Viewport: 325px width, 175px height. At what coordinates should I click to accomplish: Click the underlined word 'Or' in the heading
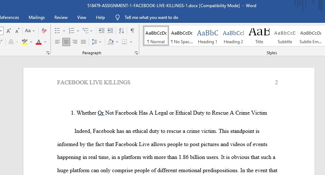click(101, 113)
